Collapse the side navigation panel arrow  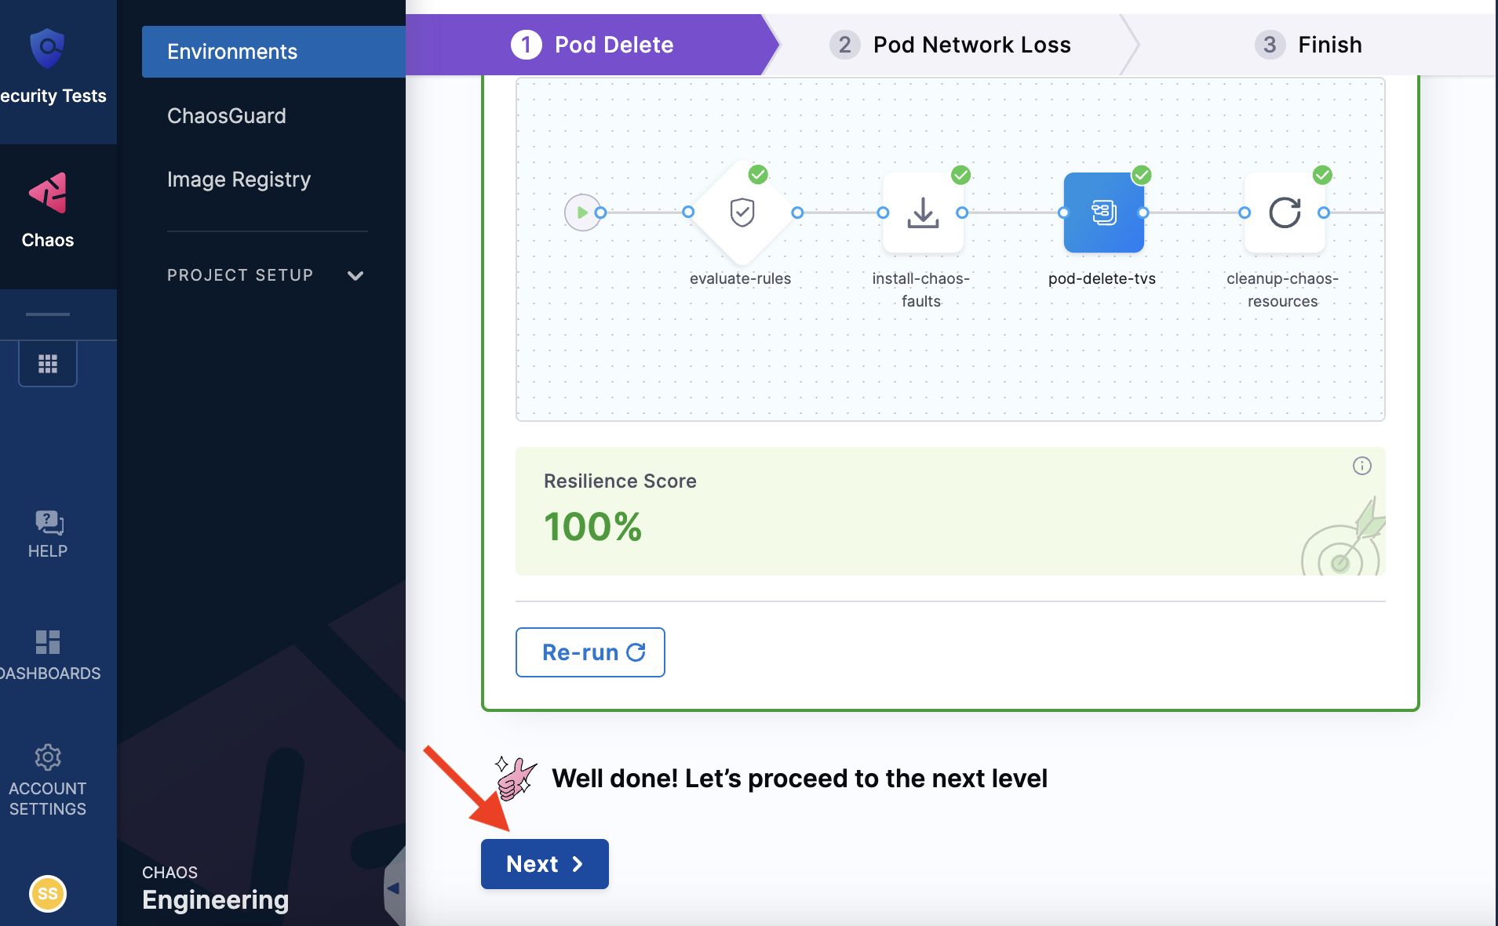(x=394, y=888)
